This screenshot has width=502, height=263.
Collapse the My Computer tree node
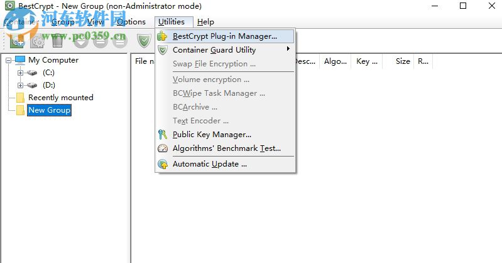click(x=9, y=60)
